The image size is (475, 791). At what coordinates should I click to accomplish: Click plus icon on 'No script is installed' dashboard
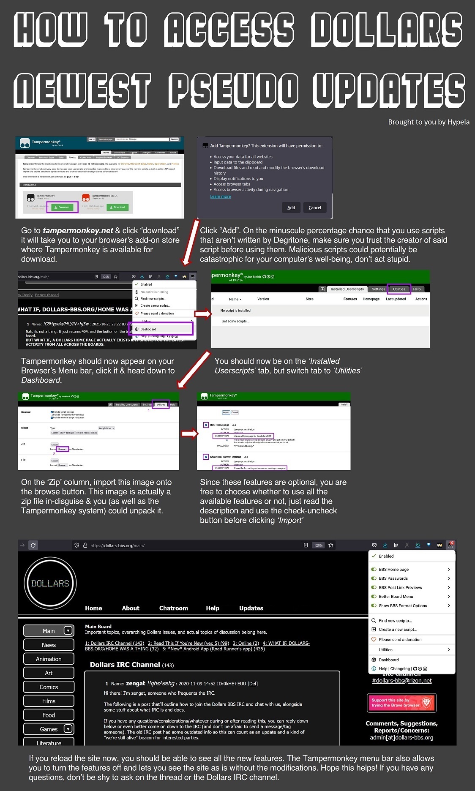tap(322, 289)
